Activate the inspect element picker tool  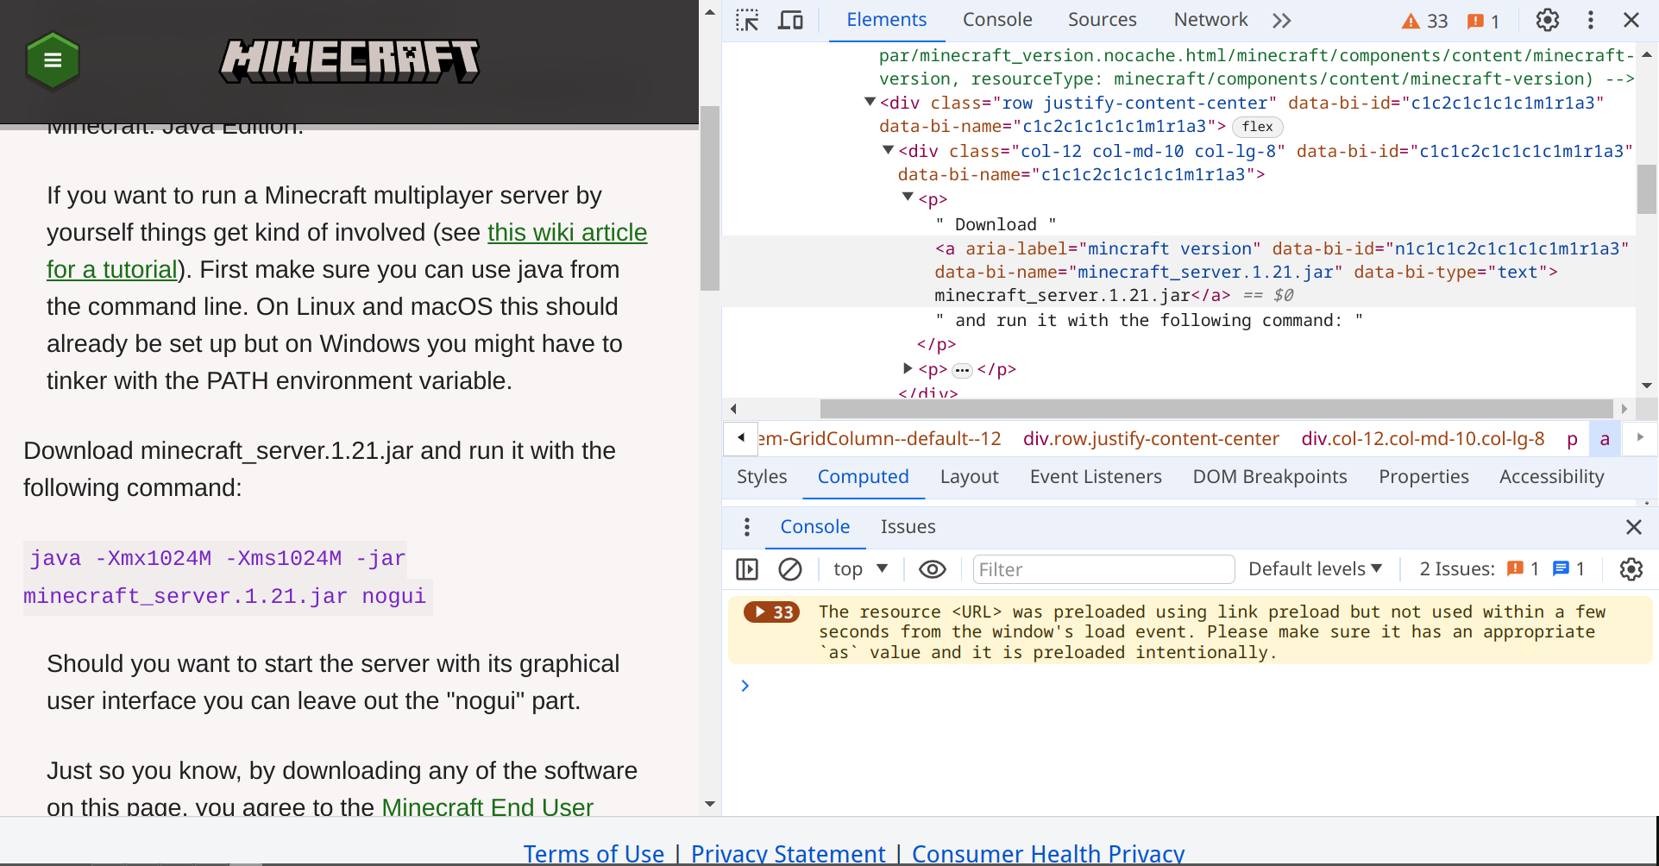pos(747,20)
